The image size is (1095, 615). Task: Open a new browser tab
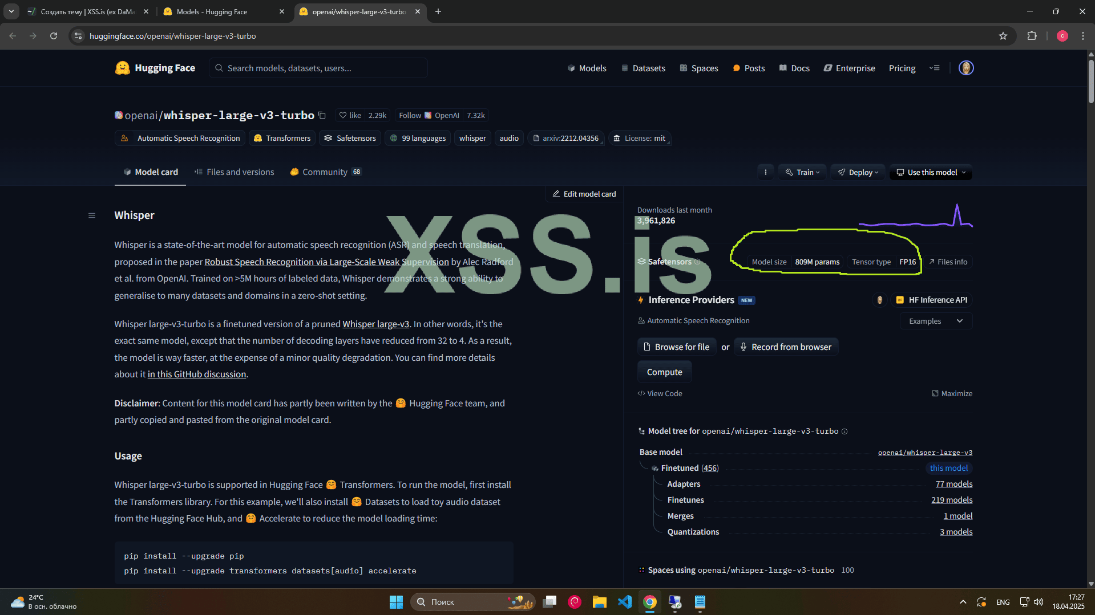pyautogui.click(x=438, y=11)
